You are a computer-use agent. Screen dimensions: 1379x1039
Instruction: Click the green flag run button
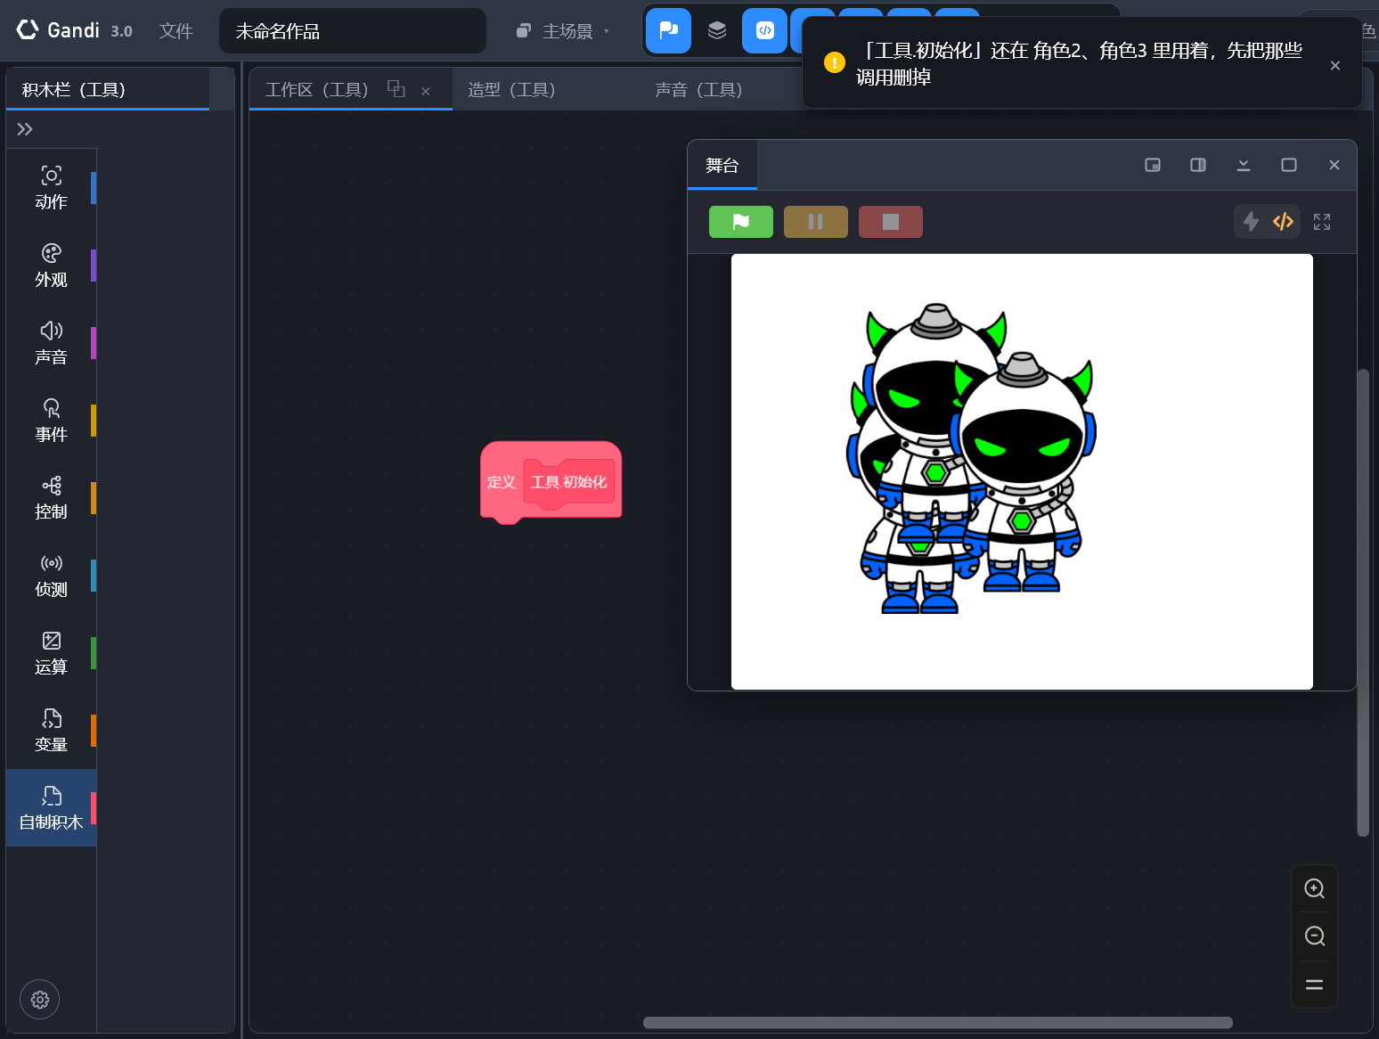coord(741,222)
